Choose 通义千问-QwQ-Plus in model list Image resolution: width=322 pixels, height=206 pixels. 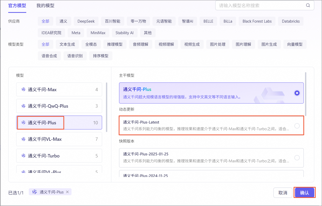click(x=59, y=106)
